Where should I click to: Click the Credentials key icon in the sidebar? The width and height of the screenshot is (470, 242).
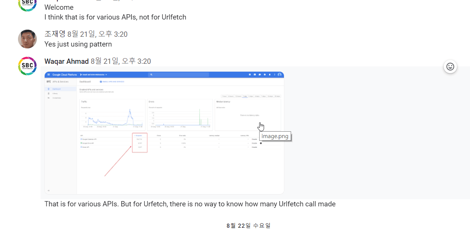[49, 98]
